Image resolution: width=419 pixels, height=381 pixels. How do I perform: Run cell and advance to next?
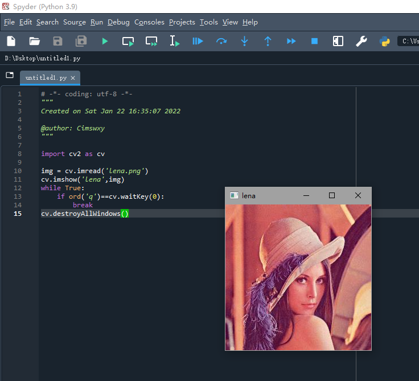pos(151,42)
